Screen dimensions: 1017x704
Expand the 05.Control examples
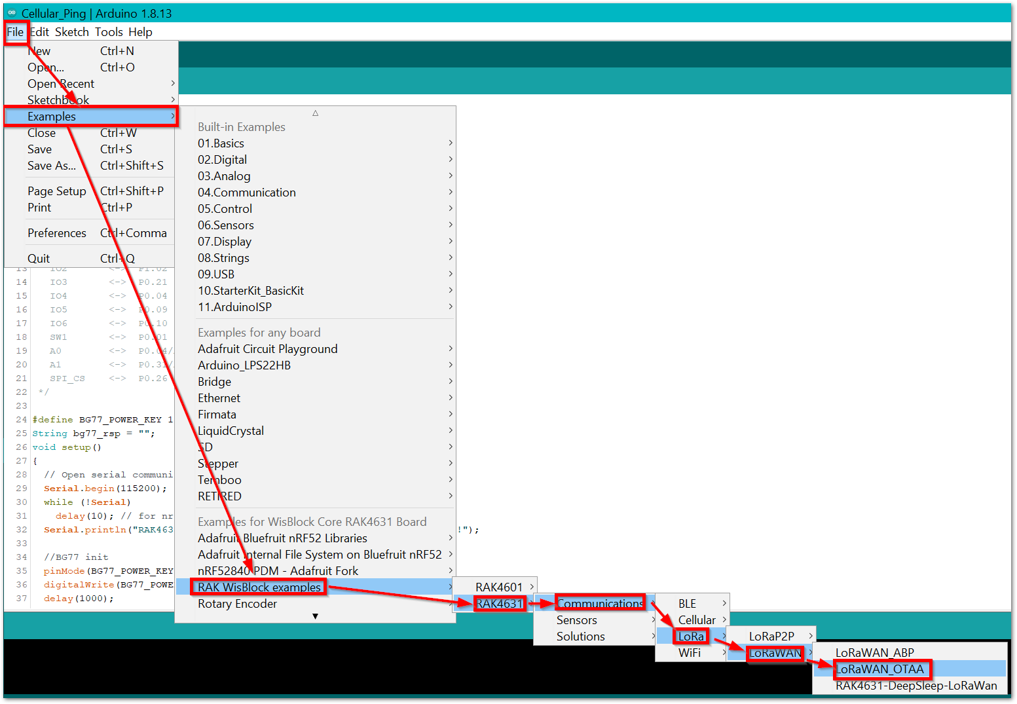[x=316, y=209]
